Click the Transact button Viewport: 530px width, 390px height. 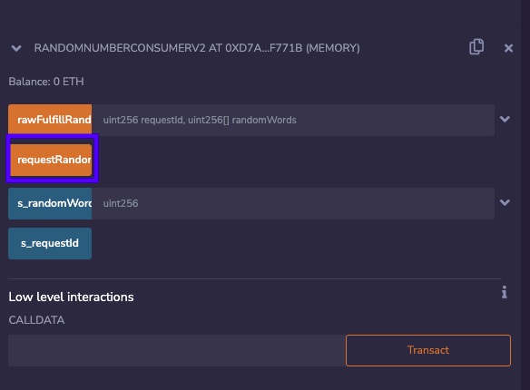click(x=428, y=350)
